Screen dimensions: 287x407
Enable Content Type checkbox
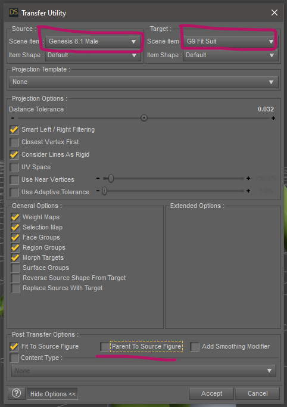(x=14, y=358)
